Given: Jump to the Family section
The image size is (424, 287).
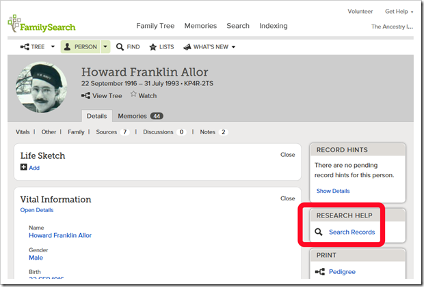Looking at the screenshot, I should point(76,132).
